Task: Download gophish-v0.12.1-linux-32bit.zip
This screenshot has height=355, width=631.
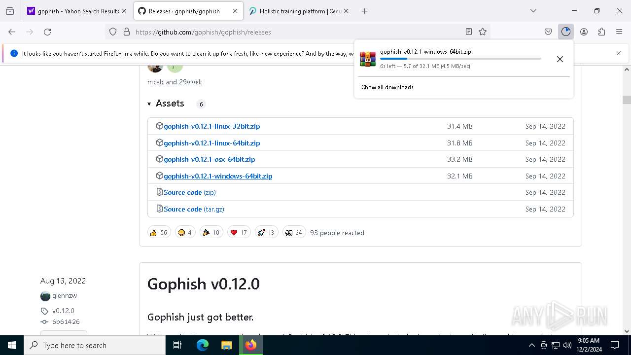Action: pos(211,126)
